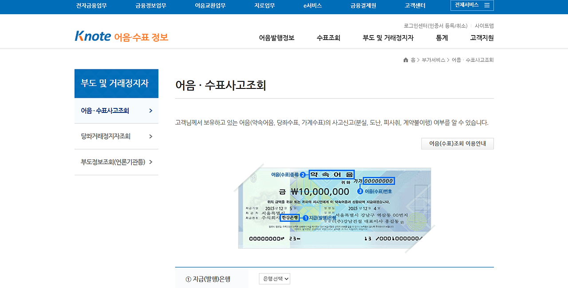Image resolution: width=568 pixels, height=288 pixels.
Task: Open 당좌거래정지자조회 in the sidebar
Action: pos(116,136)
